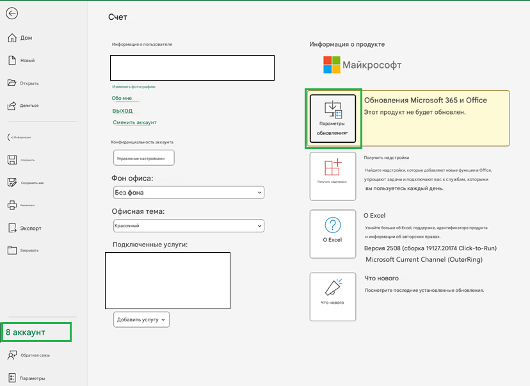Click the Делиться (Share) sidebar item
This screenshot has height=386, width=530.
(x=23, y=106)
